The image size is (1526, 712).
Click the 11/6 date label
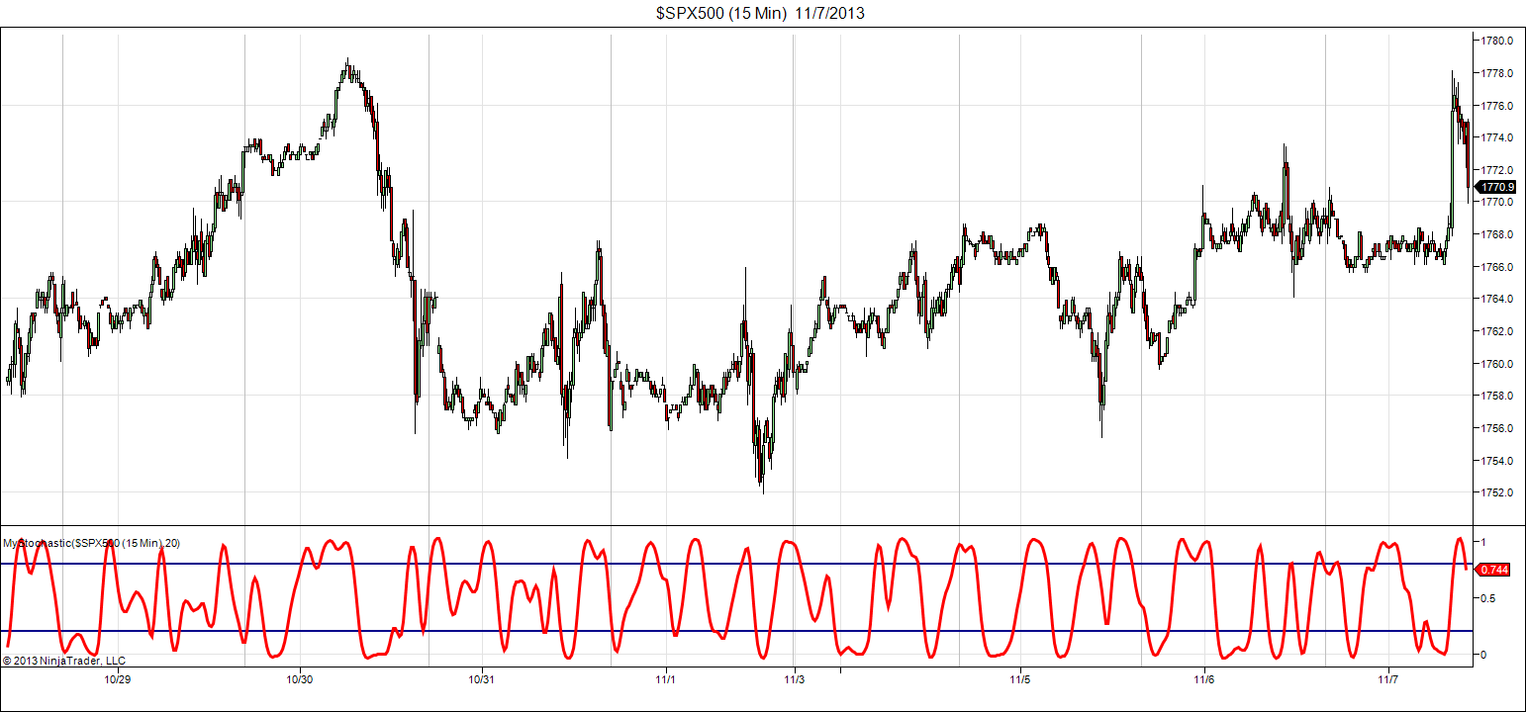[1204, 679]
